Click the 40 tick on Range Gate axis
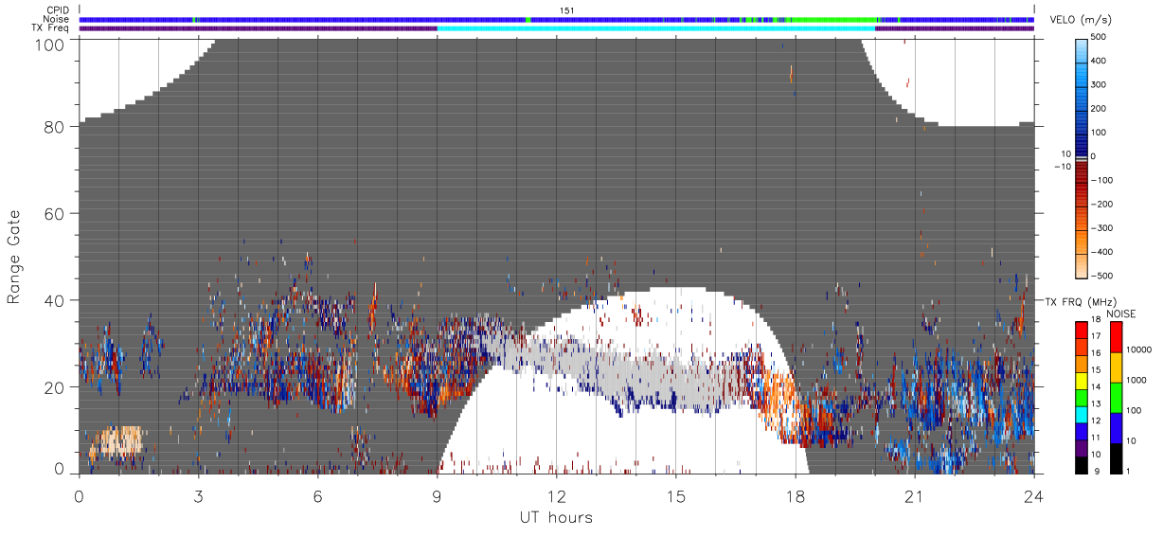Image resolution: width=1163 pixels, height=537 pixels. [54, 300]
